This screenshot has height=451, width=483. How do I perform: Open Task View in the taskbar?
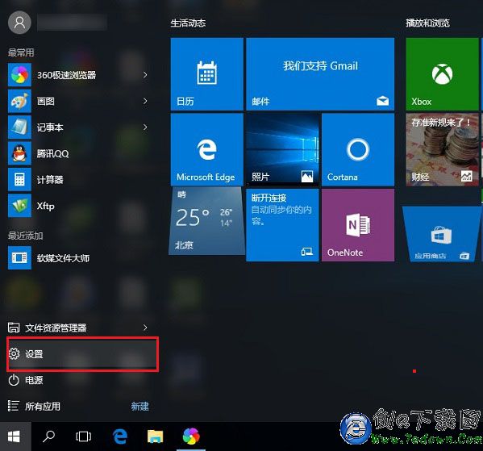(84, 436)
